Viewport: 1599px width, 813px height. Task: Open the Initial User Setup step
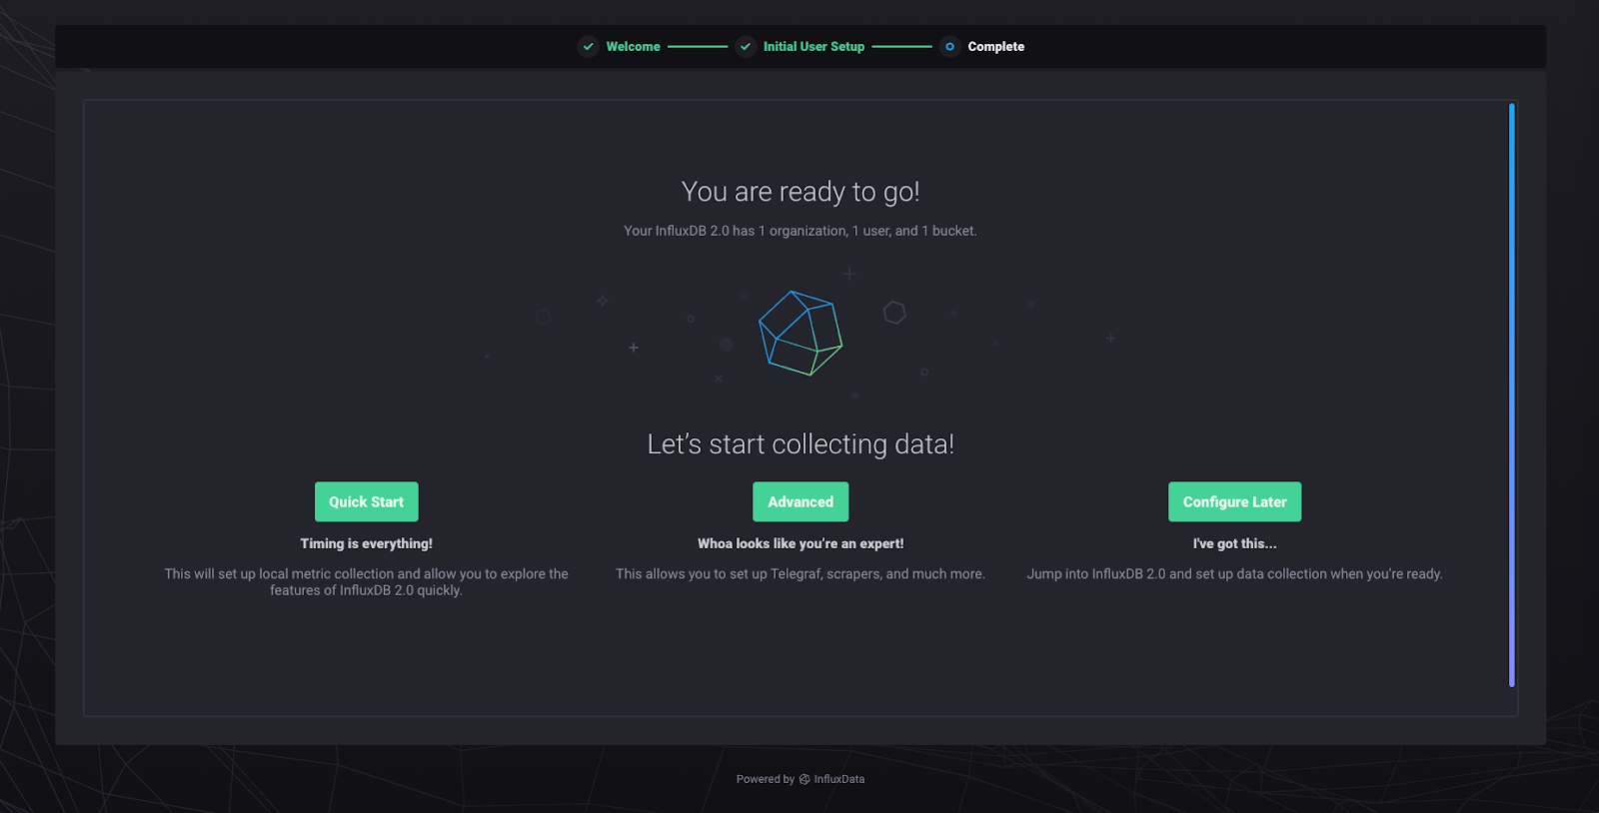pos(813,47)
